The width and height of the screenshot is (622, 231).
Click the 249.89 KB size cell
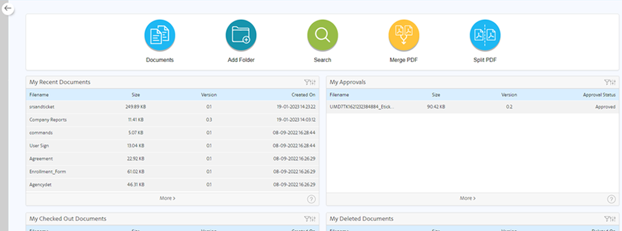(x=135, y=107)
